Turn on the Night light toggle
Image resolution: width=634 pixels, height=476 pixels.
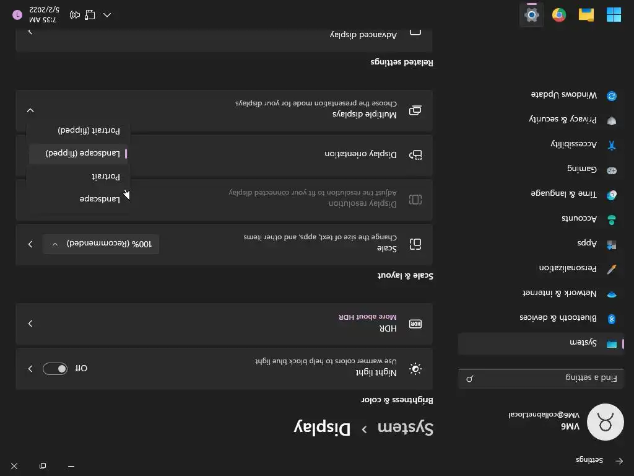55,369
